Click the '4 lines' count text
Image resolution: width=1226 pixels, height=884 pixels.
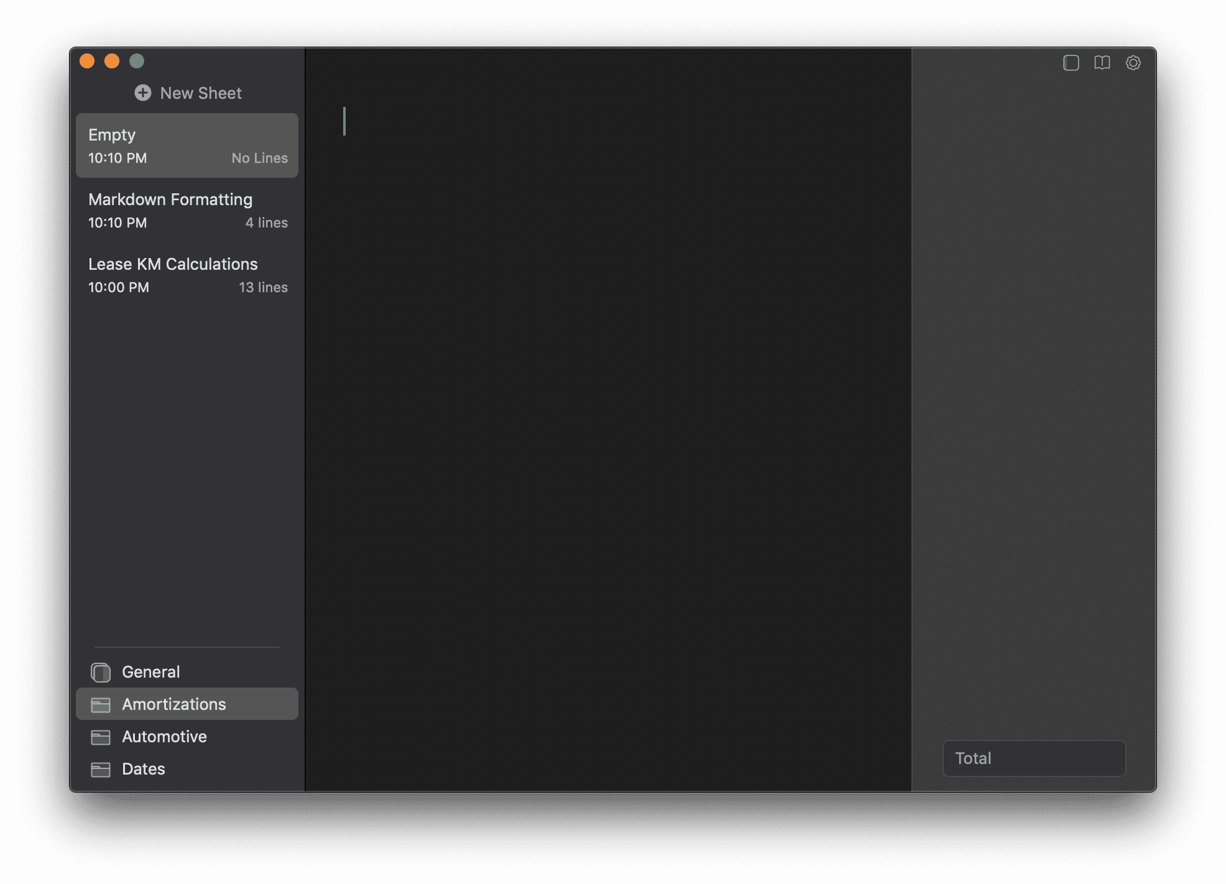point(267,223)
